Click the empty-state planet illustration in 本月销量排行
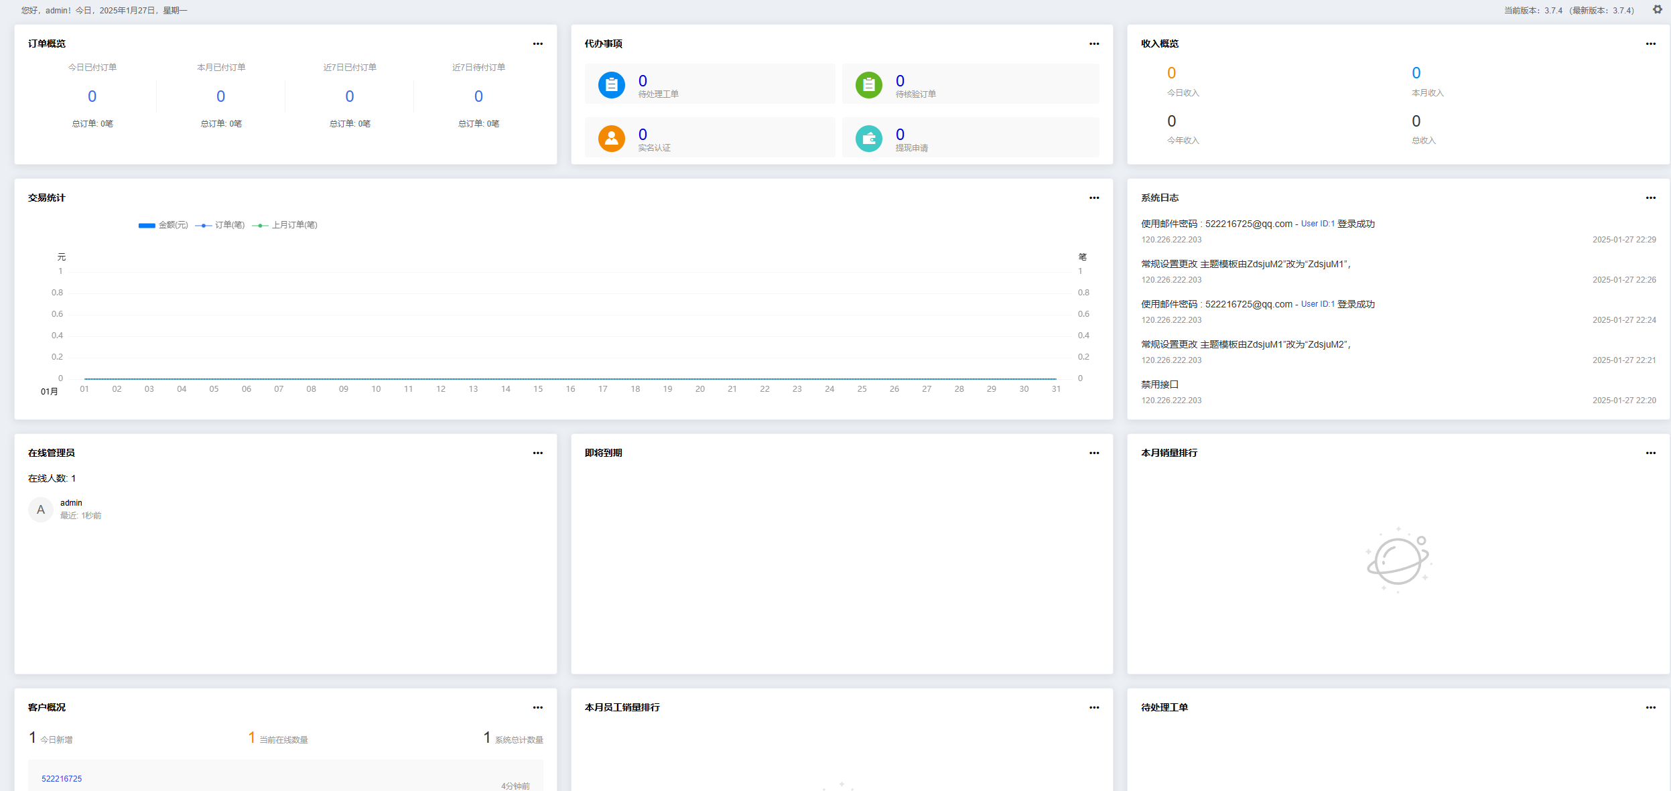Viewport: 1671px width, 791px height. click(1398, 560)
